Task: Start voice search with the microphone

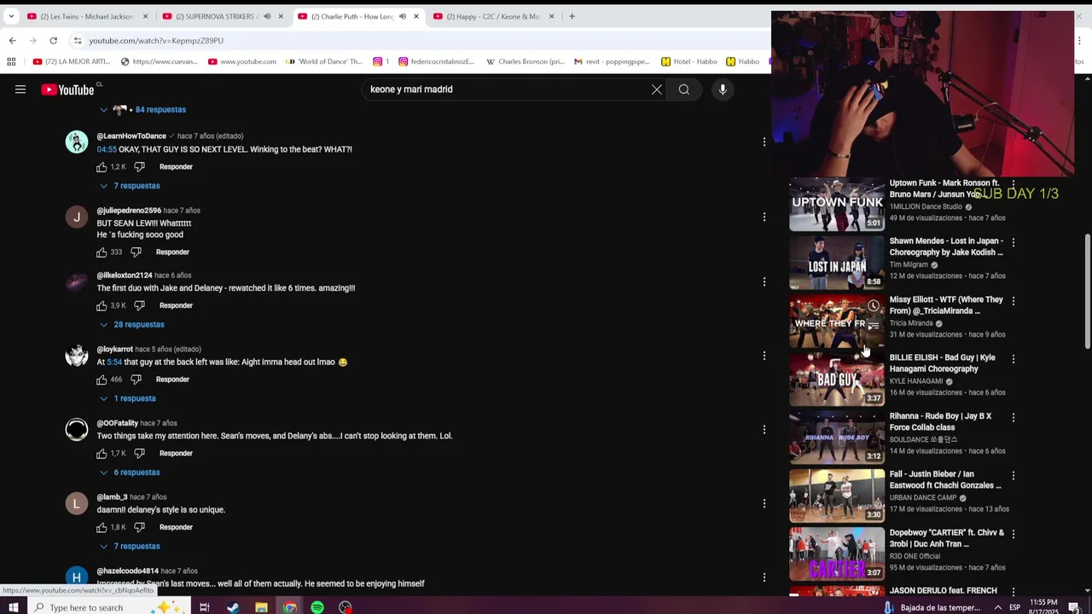Action: tap(723, 90)
